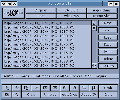Viewport: 120px width, 100px height.
Task: Click the file list scrollbar thumb
Action: coord(94,28)
